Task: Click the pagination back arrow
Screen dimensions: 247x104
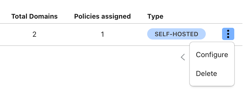Action: [x=183, y=57]
